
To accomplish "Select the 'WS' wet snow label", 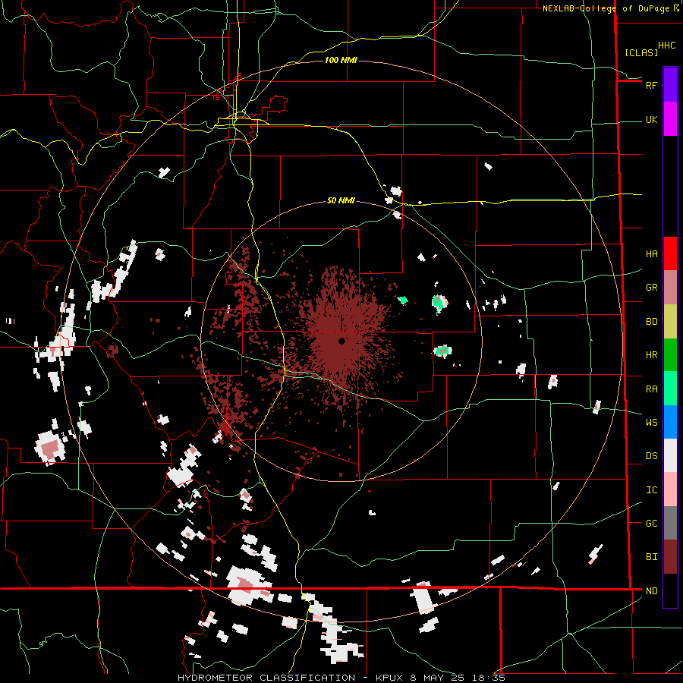I will coord(651,423).
